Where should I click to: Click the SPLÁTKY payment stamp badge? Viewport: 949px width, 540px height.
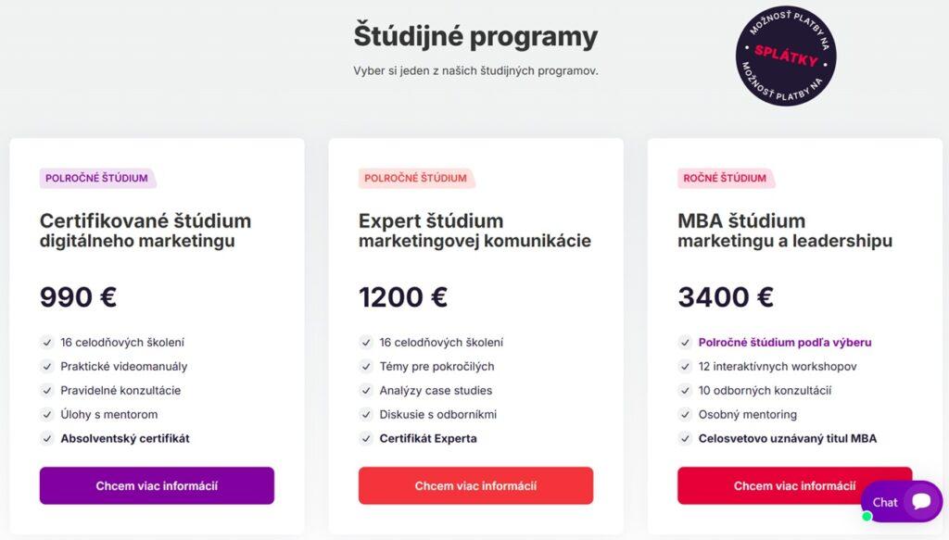coord(786,57)
